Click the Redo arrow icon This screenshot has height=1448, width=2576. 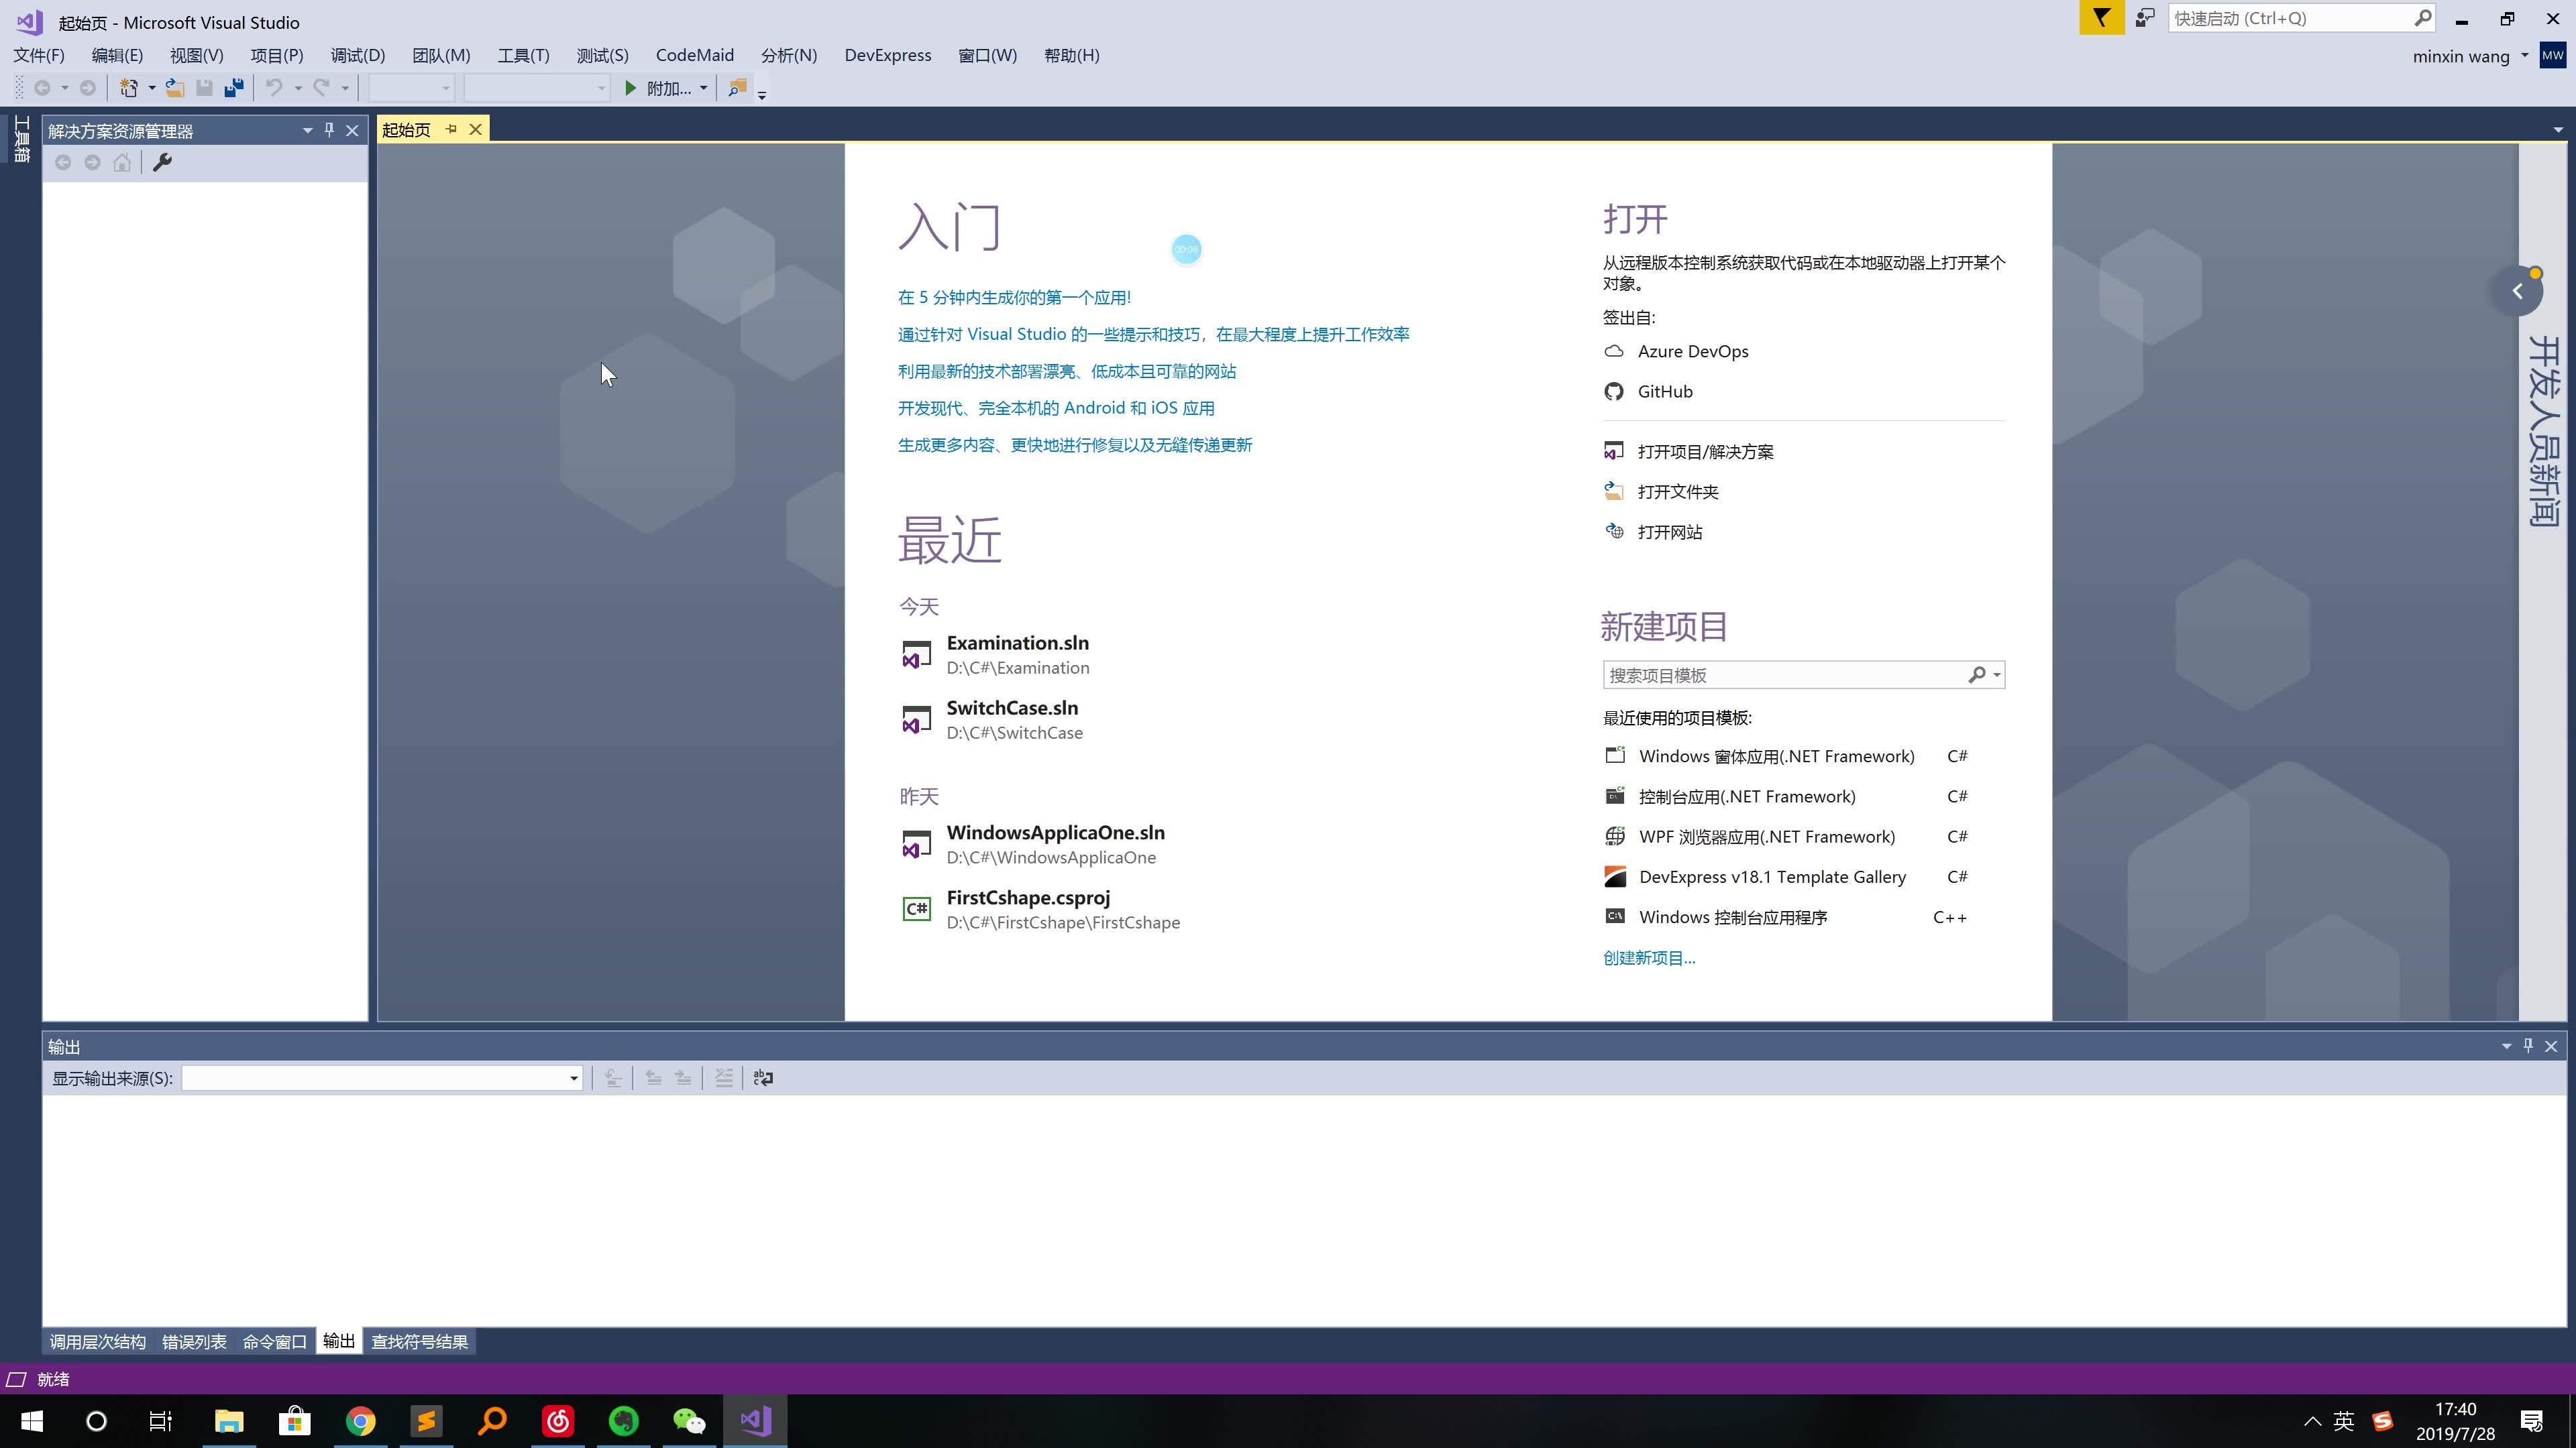[321, 88]
